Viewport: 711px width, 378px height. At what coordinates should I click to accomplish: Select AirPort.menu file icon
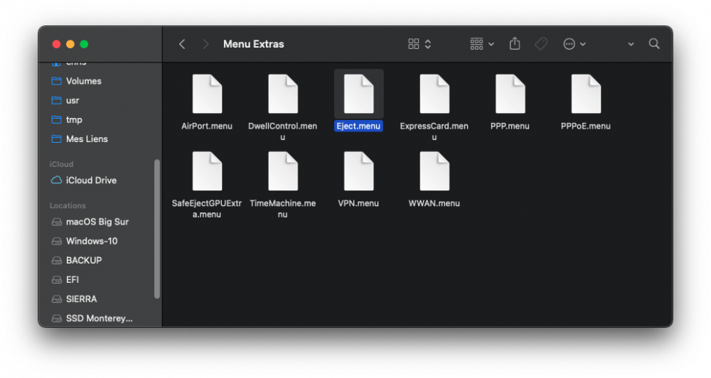(x=207, y=94)
